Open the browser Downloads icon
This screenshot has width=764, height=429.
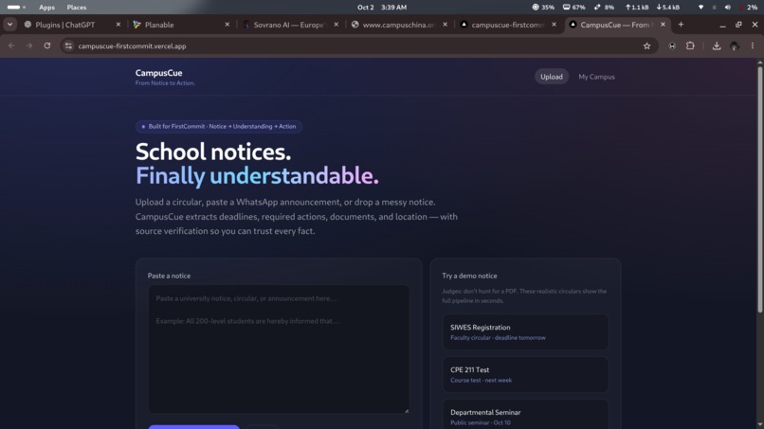(x=717, y=45)
